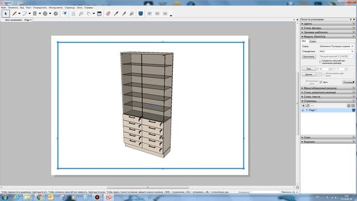Screen dimensions: 357x201
Task: Select the Style eyedropper tool
Action: [116, 13]
